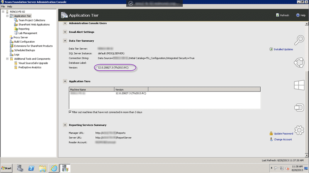Open the Update Password link

284,133
